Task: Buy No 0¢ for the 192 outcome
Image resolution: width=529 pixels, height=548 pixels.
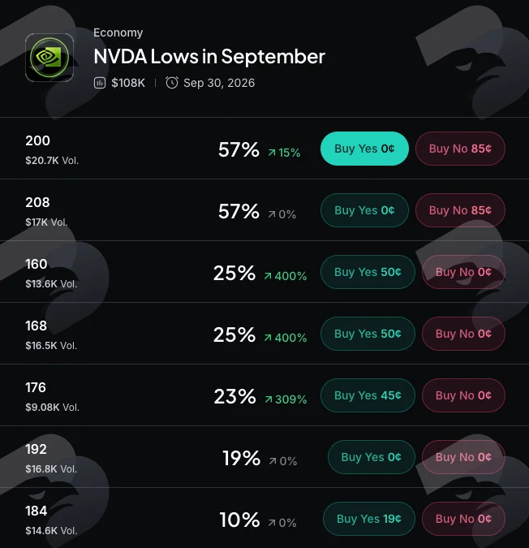Action: (x=463, y=457)
